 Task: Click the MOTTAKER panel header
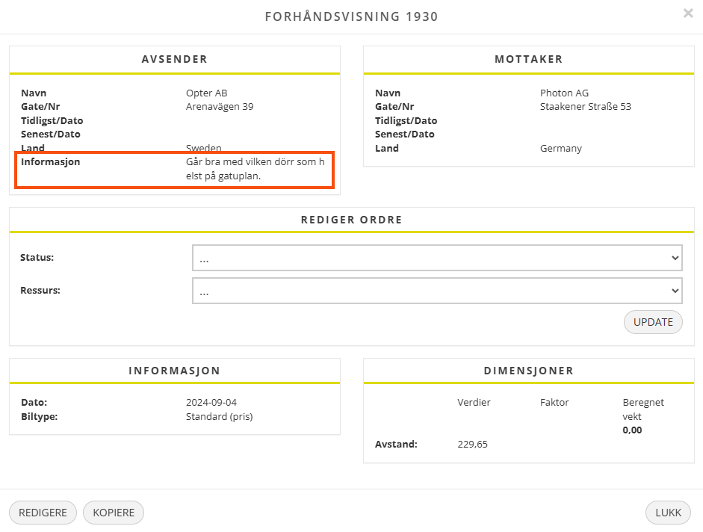click(x=528, y=60)
